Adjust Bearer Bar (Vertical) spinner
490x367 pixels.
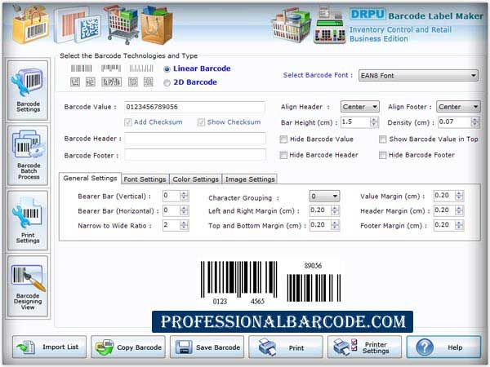(x=184, y=196)
